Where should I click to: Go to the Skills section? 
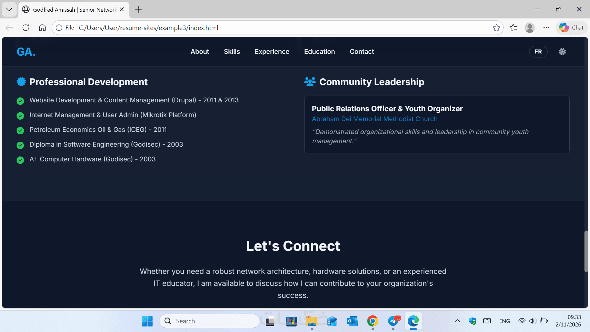pyautogui.click(x=232, y=52)
